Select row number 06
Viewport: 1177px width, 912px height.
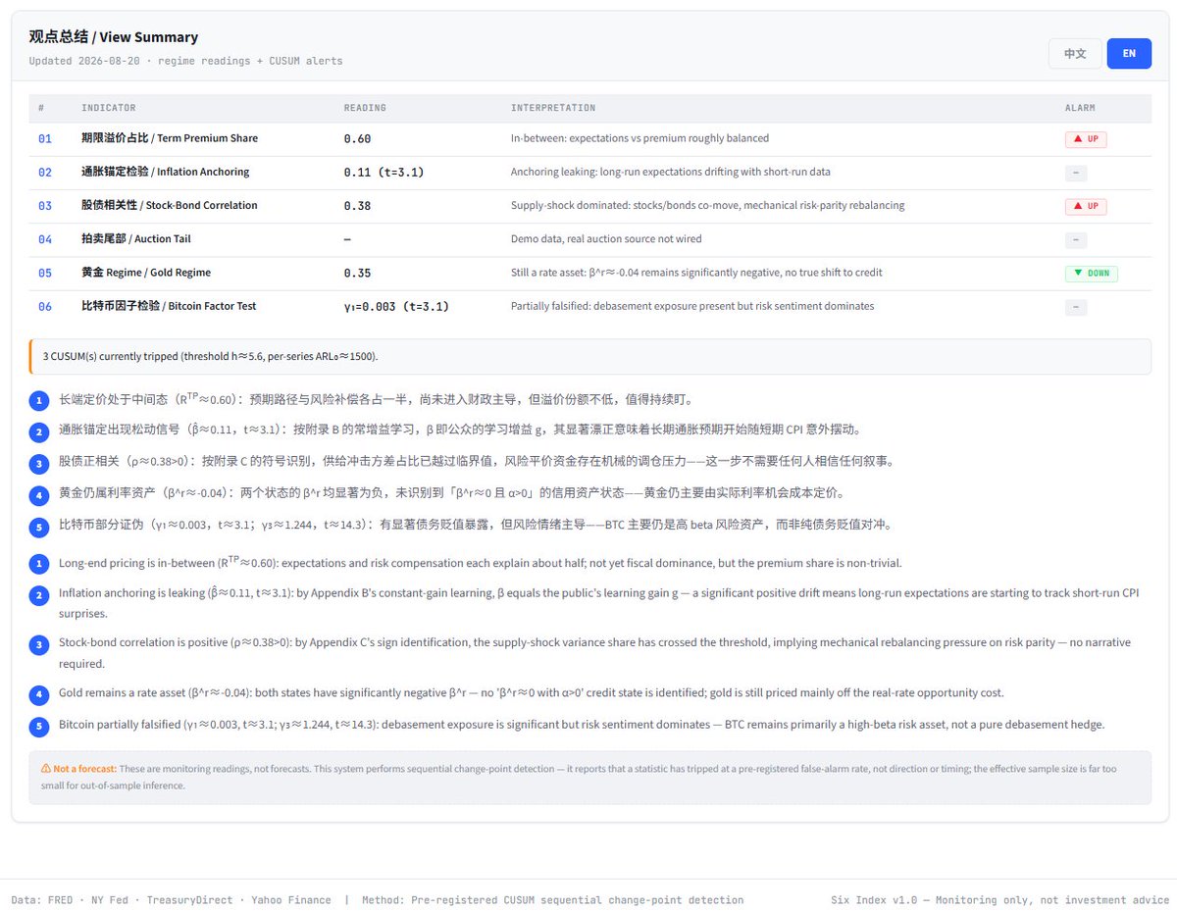coord(45,307)
